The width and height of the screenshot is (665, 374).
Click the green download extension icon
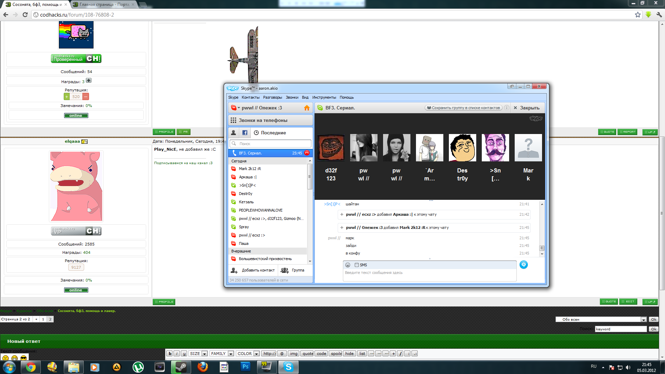click(648, 15)
